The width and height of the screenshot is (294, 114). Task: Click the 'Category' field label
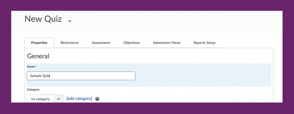pyautogui.click(x=33, y=90)
